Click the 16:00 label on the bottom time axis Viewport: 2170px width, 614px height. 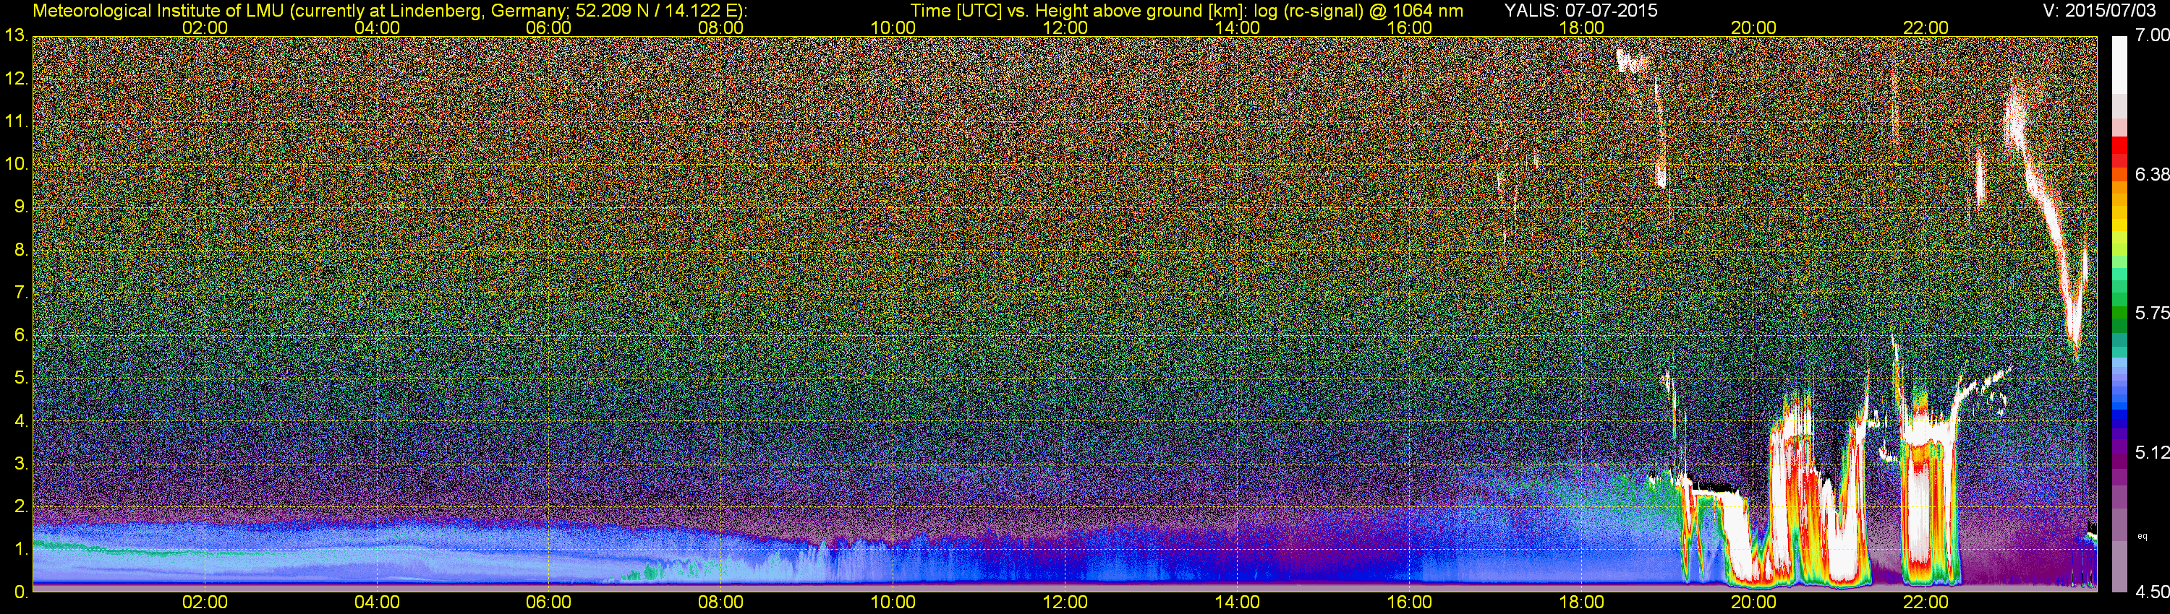click(x=1409, y=602)
